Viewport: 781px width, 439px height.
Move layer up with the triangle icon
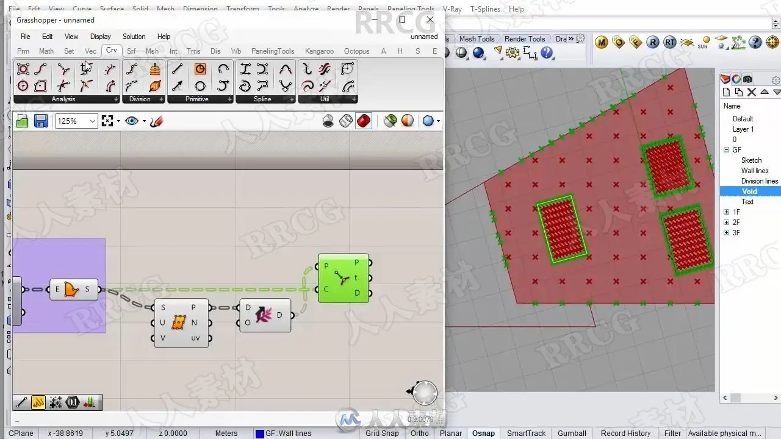(765, 92)
